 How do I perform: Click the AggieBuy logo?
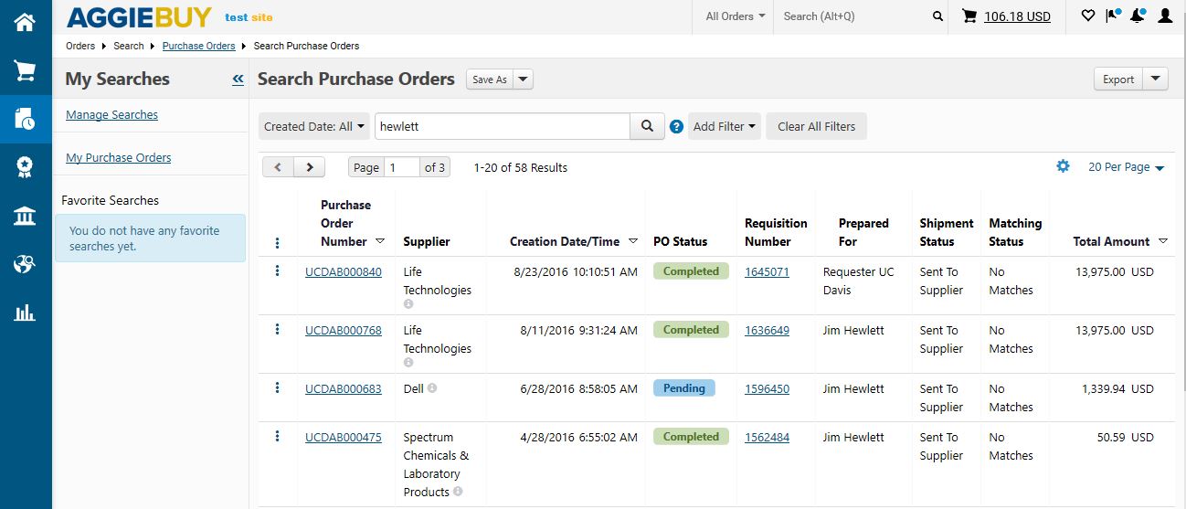[139, 16]
